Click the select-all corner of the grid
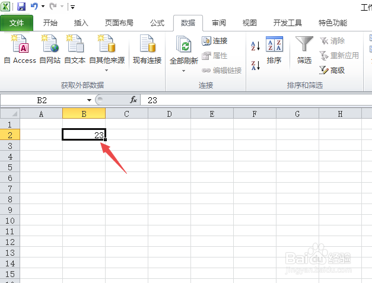The width and height of the screenshot is (372, 283). click(x=10, y=114)
